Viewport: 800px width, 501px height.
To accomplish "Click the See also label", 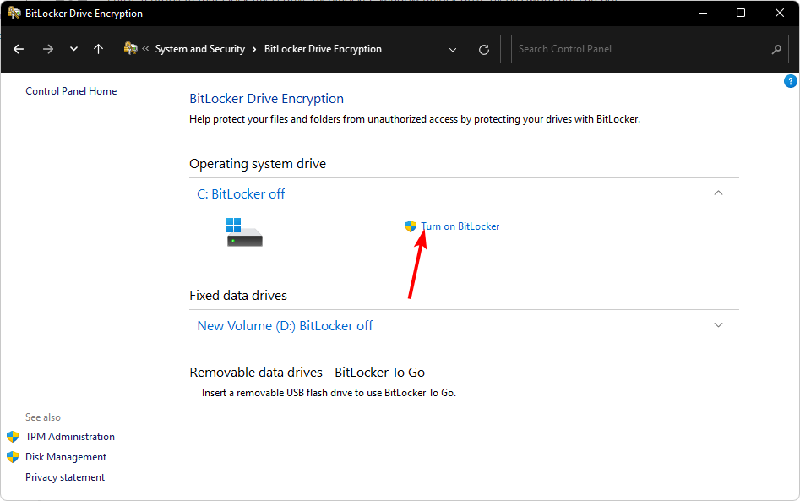I will tap(43, 417).
